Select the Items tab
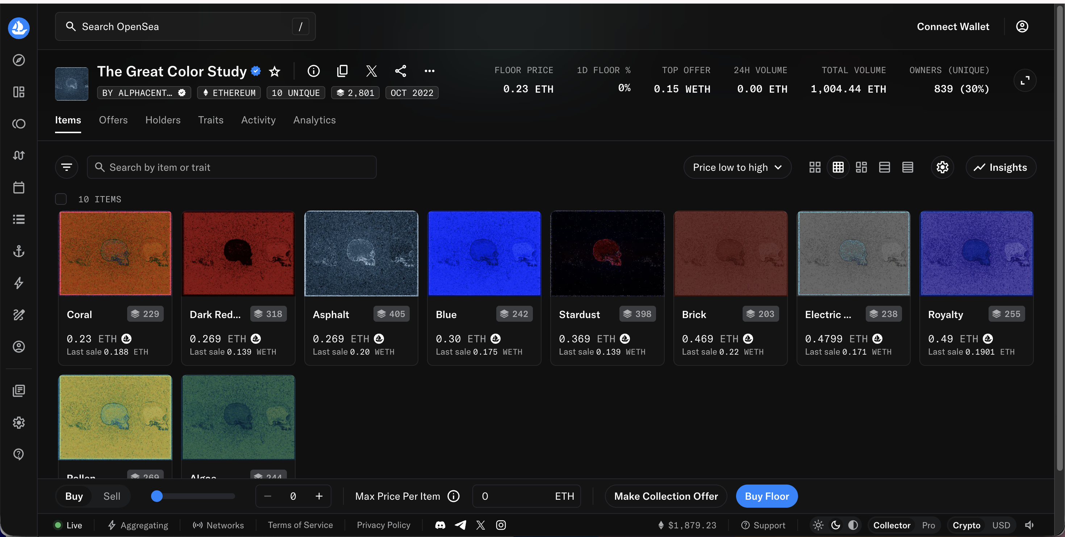The width and height of the screenshot is (1065, 537). [68, 120]
